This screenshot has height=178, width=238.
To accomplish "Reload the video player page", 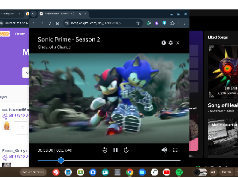I will [50, 23].
